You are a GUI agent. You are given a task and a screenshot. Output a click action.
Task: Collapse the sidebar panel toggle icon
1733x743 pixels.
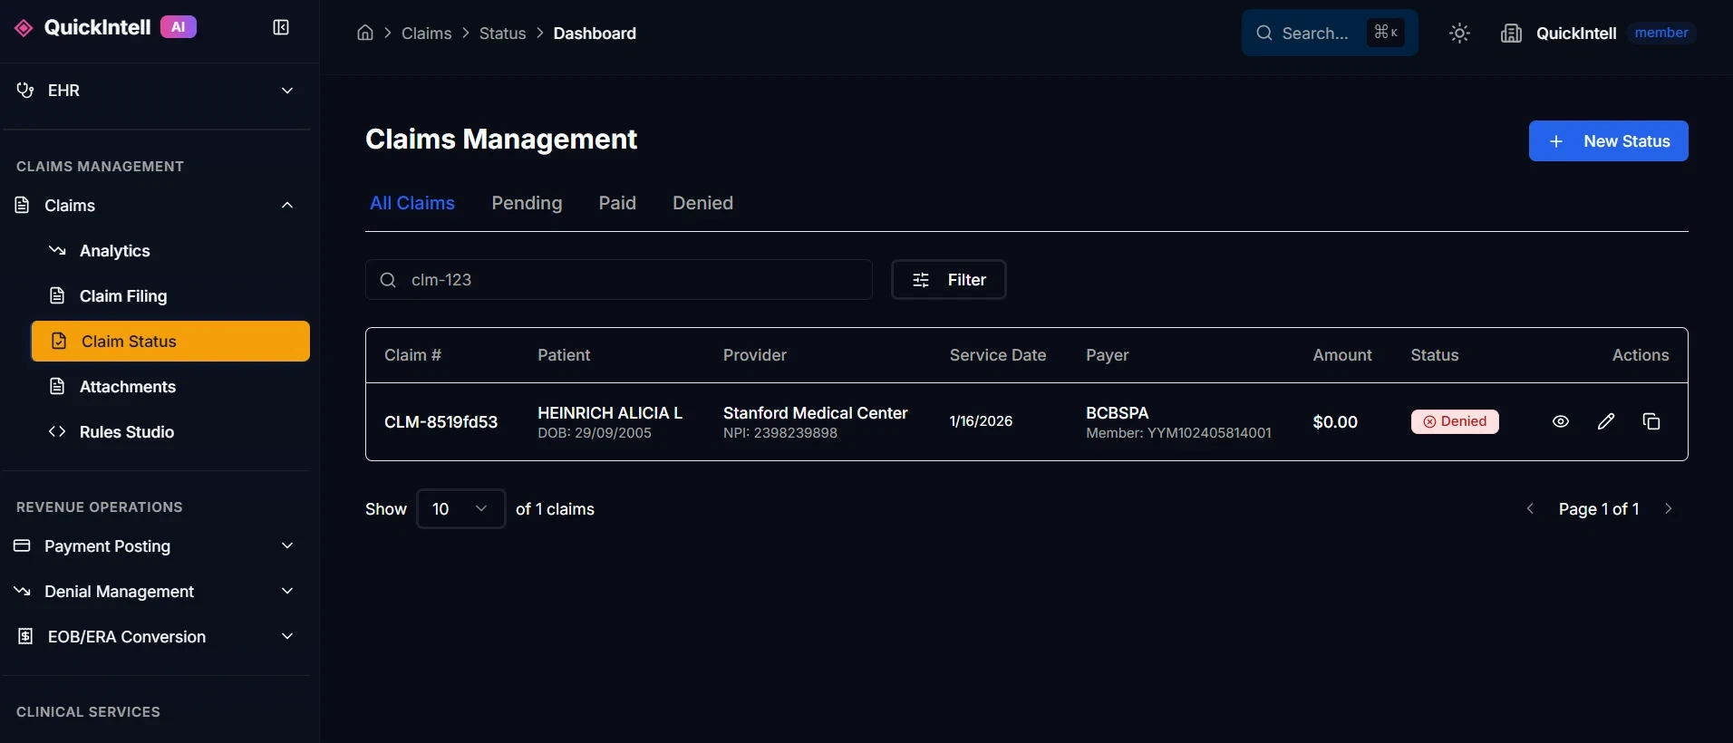coord(281,28)
